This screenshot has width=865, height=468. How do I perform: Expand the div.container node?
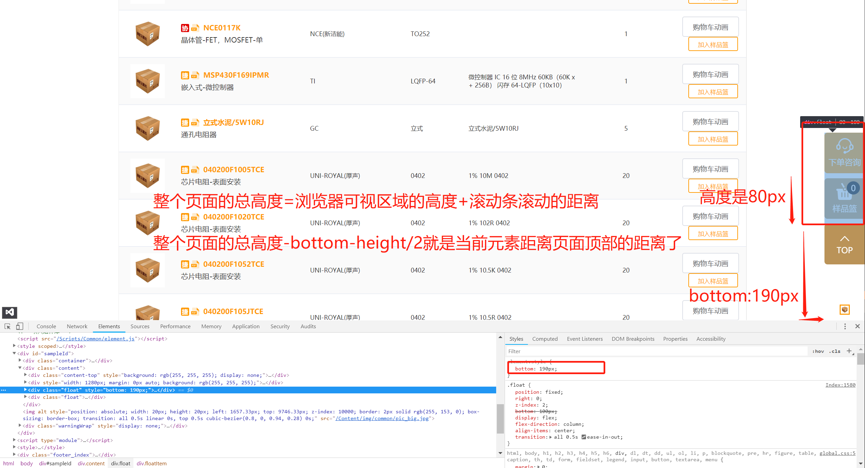(20, 360)
